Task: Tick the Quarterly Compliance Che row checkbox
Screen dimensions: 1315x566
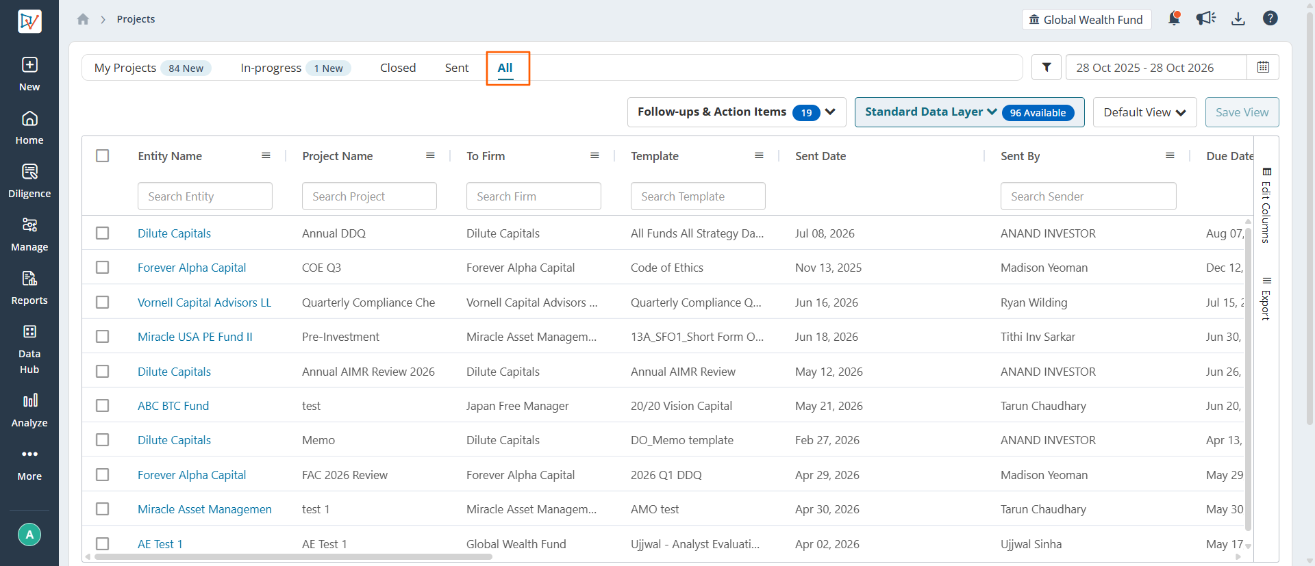Action: coord(103,303)
